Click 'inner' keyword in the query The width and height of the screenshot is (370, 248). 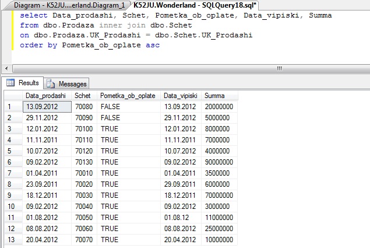[111, 25]
